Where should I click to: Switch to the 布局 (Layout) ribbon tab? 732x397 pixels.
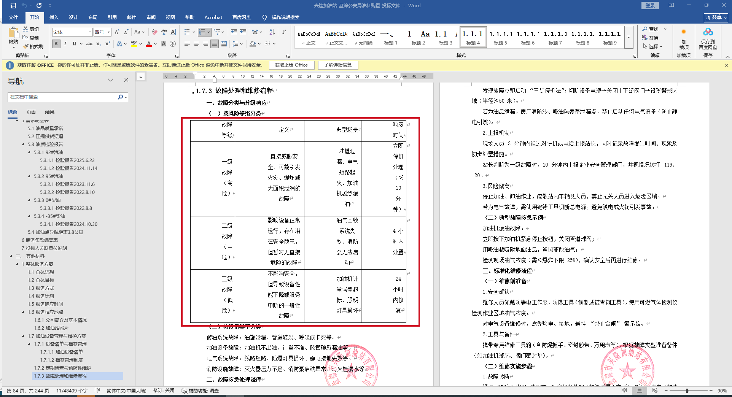(92, 17)
